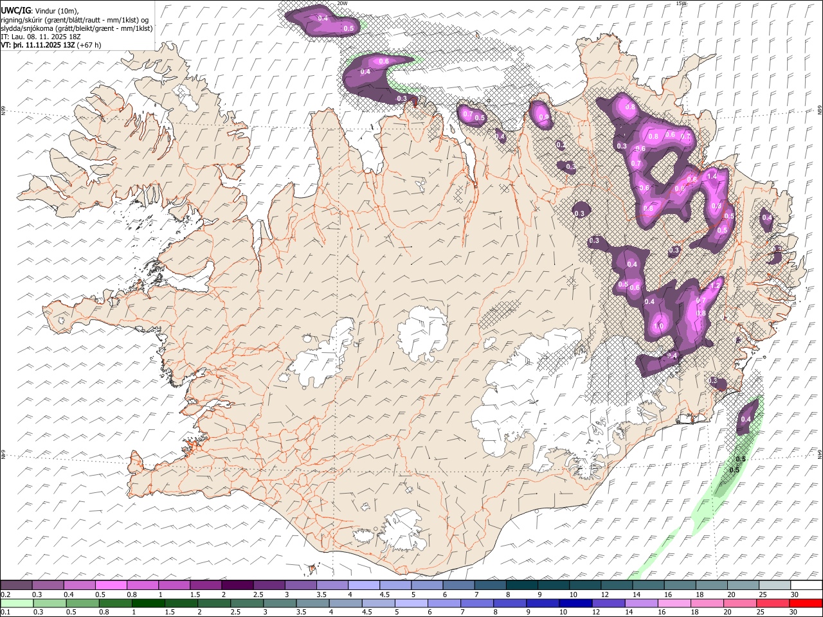Image resolution: width=823 pixels, height=617 pixels.
Task: Pick the pale green swatch after 0.1 lower legend
Action: 17,603
